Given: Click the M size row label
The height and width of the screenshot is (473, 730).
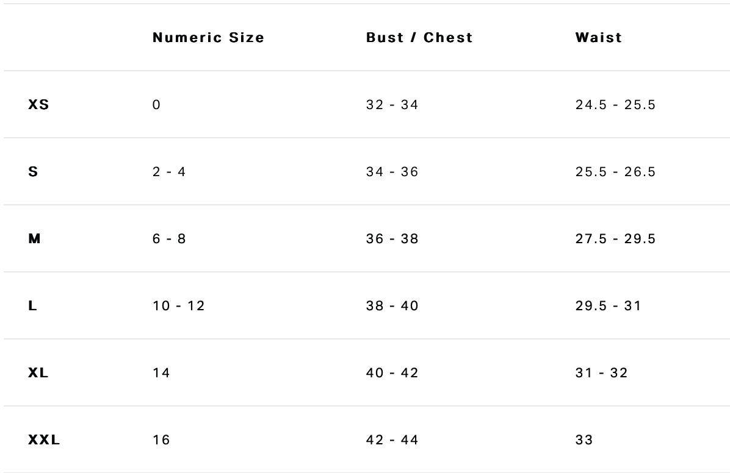Looking at the screenshot, I should pos(34,239).
